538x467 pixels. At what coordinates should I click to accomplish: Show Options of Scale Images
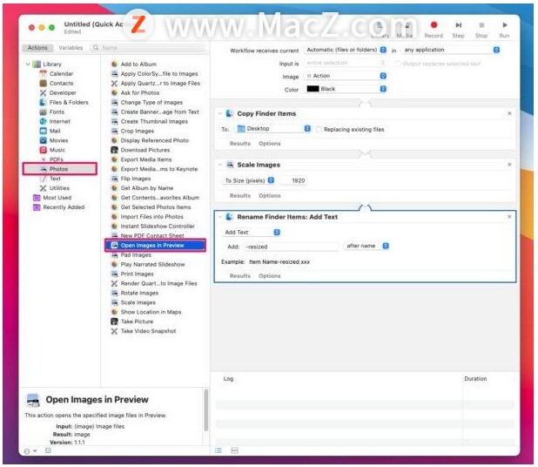[269, 196]
